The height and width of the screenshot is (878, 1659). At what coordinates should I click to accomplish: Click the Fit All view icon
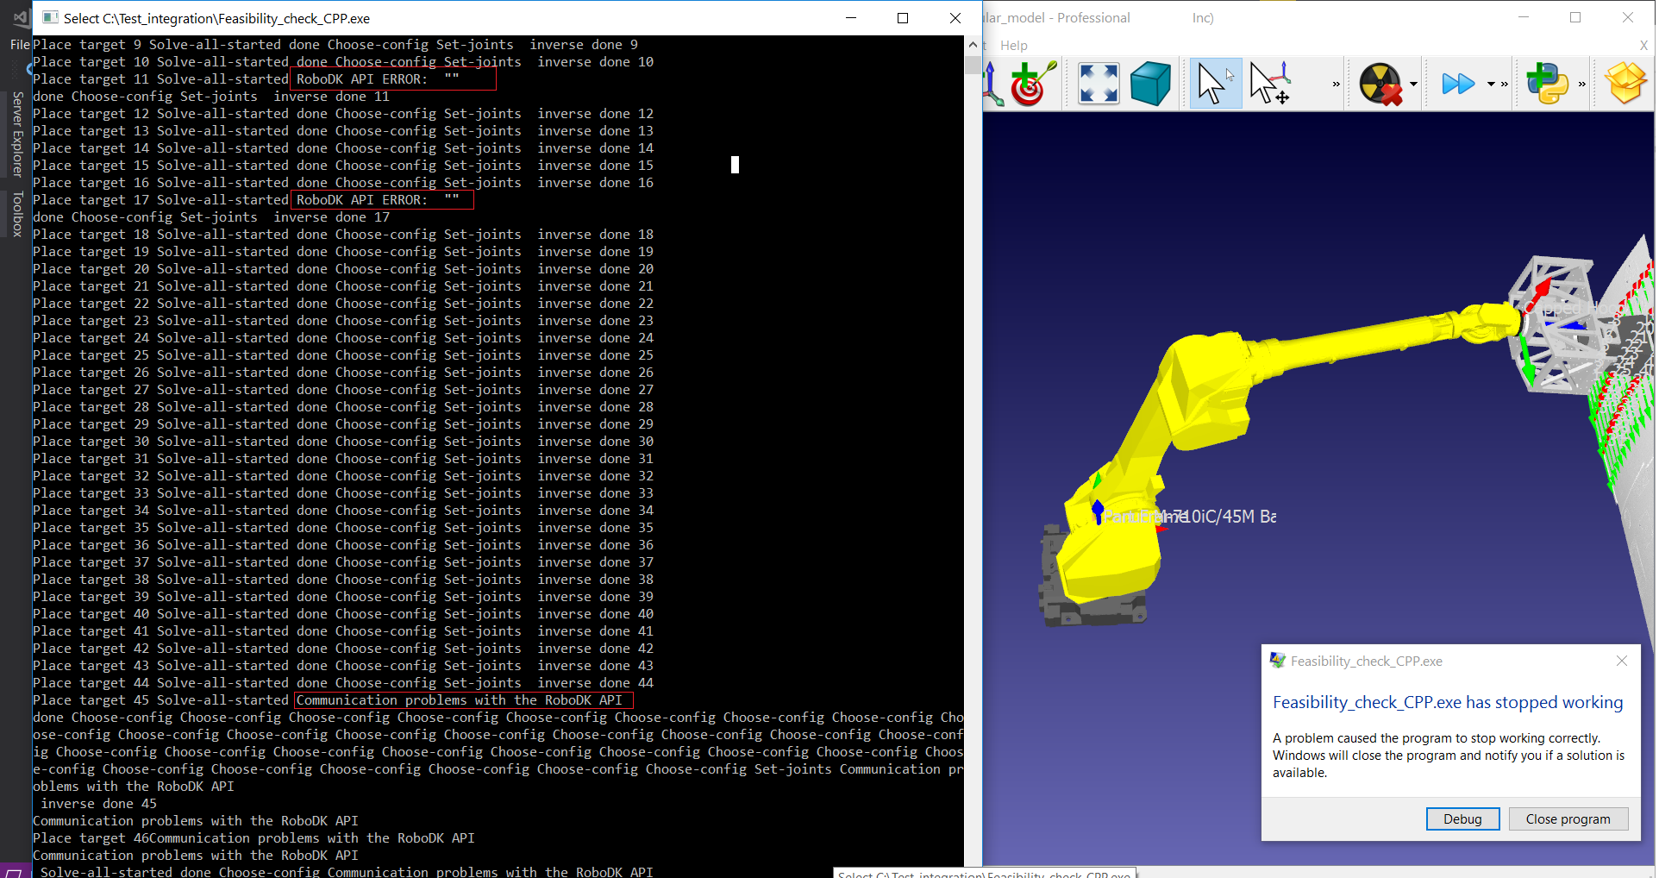[1098, 85]
